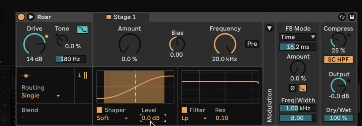
Task: Click the Output level indicator dot
Action: click(x=349, y=81)
